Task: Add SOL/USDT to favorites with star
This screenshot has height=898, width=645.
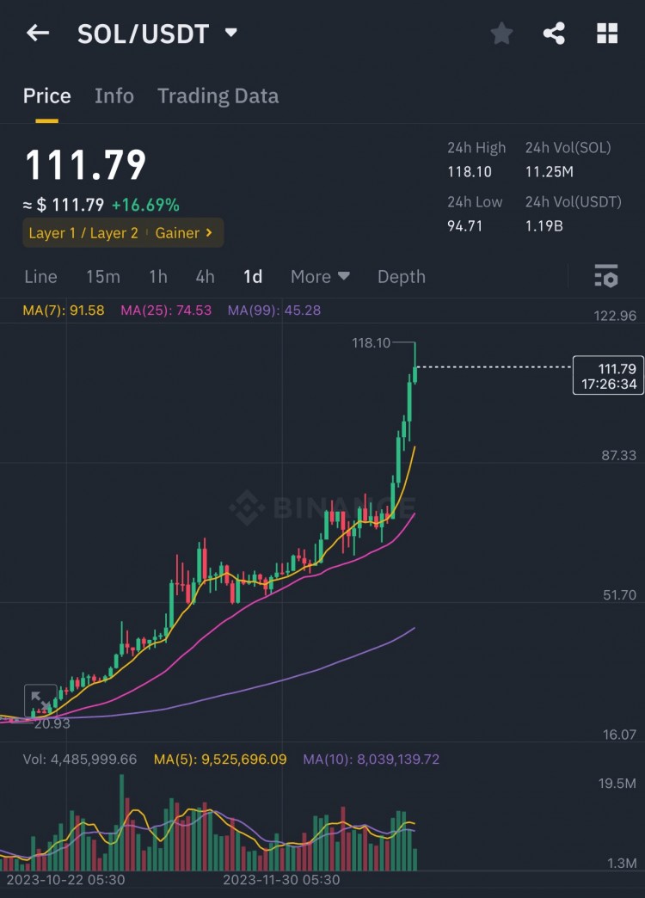Action: coord(501,34)
